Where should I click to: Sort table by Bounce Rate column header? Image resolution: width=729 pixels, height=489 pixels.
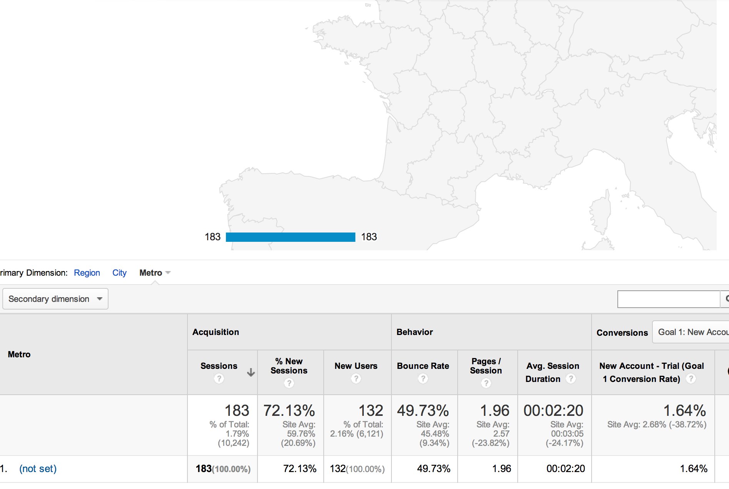pos(423,366)
